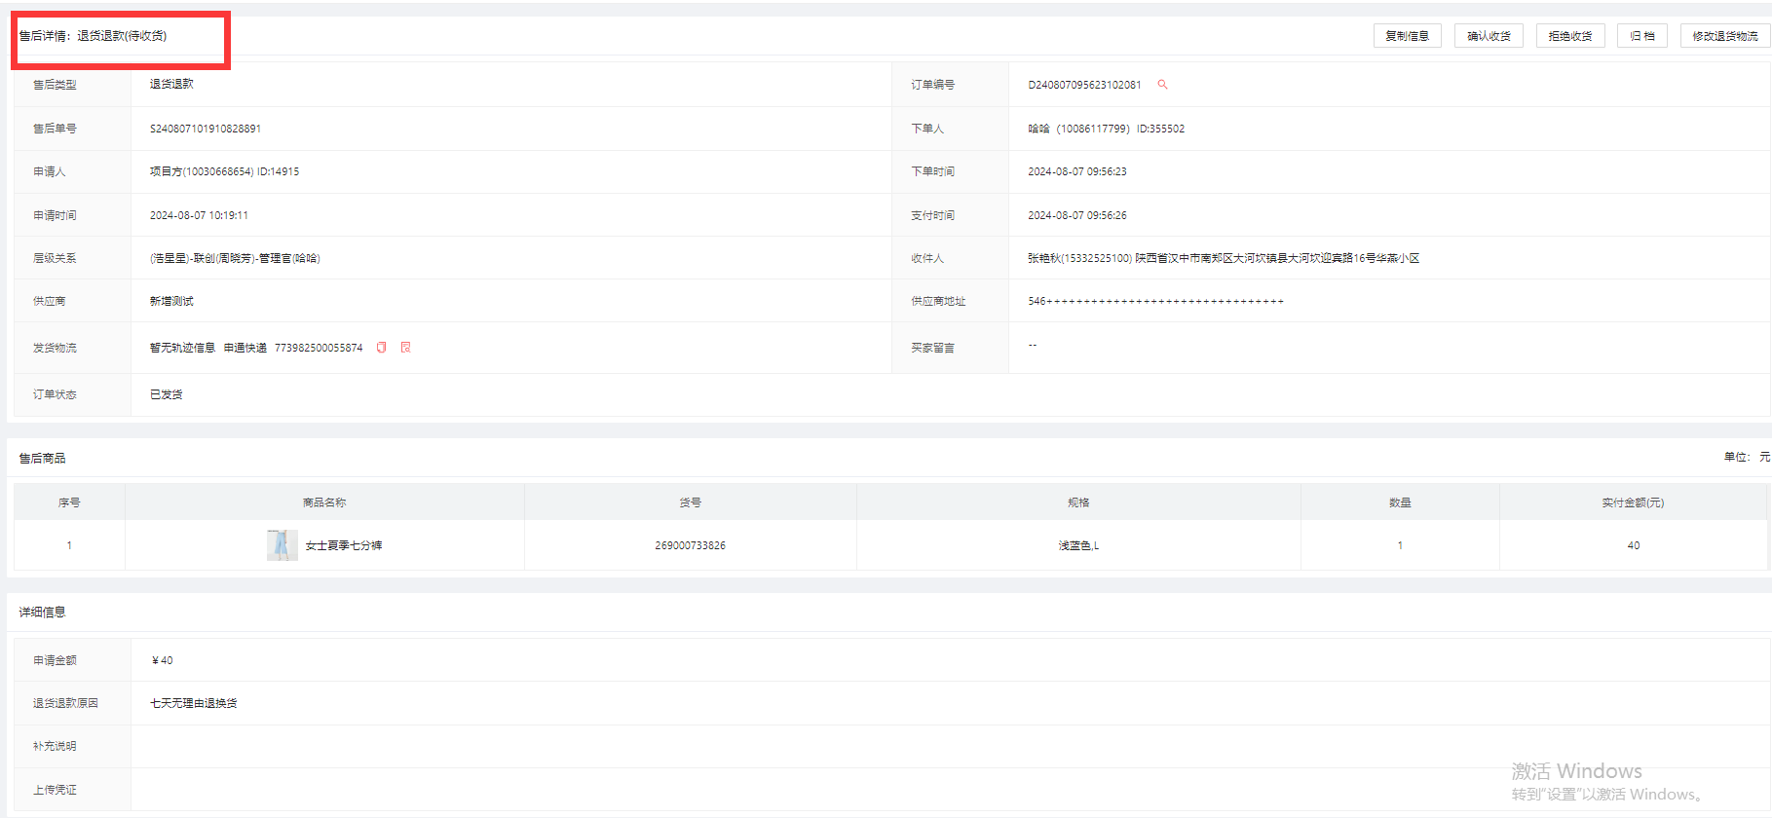Click the 商品名称 column header
This screenshot has width=1772, height=818.
tap(324, 502)
